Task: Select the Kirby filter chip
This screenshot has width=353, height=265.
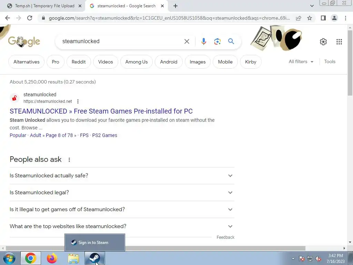Action: (251, 62)
